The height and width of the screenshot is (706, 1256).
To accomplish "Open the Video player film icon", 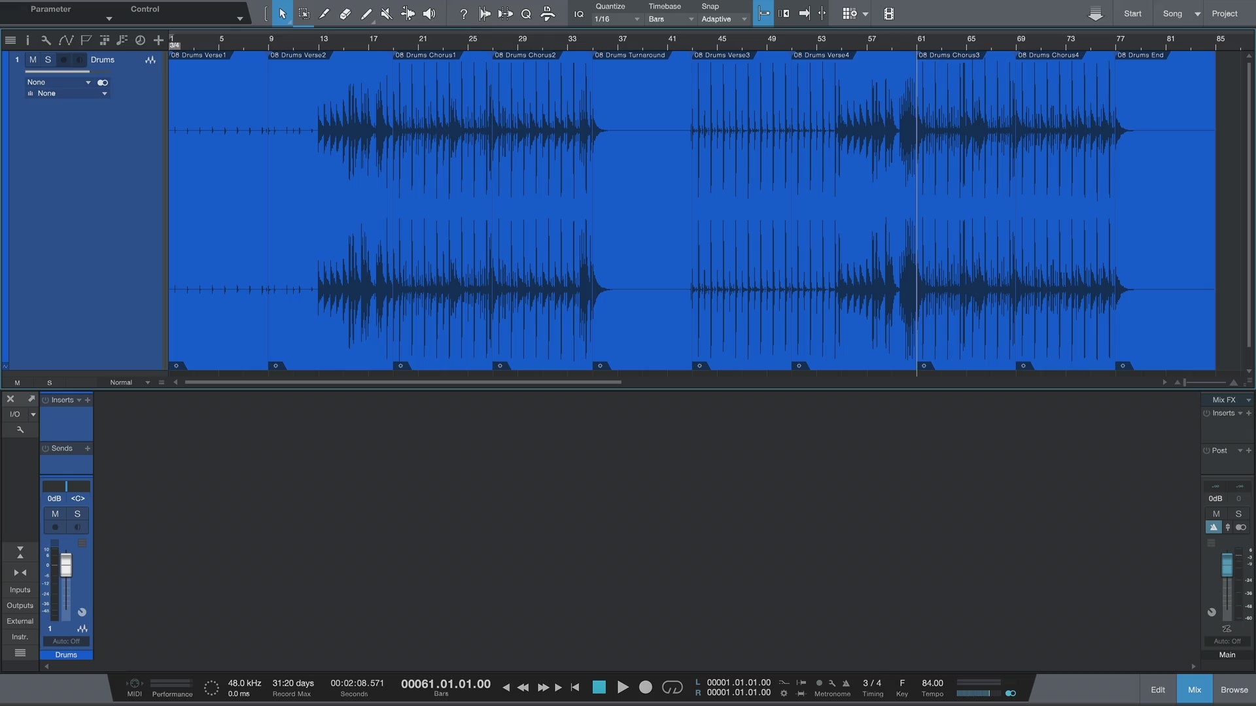I will [x=888, y=14].
